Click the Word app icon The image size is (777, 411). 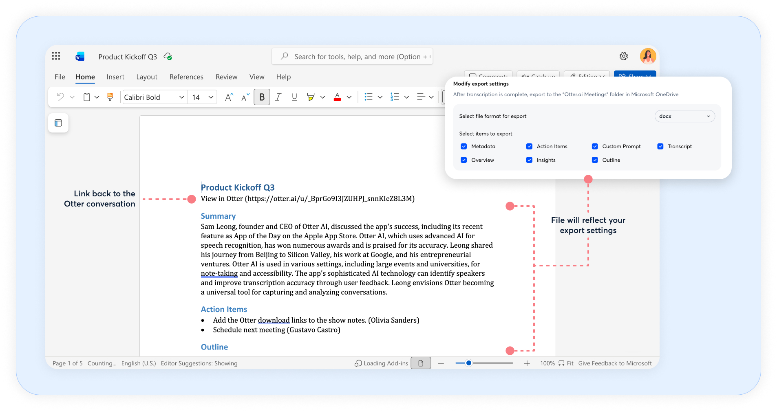tap(80, 56)
